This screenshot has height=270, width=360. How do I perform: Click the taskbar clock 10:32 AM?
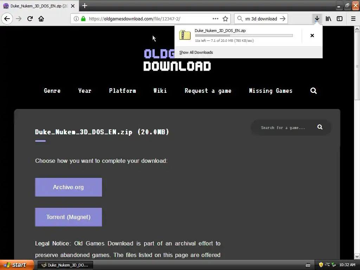coord(347,265)
